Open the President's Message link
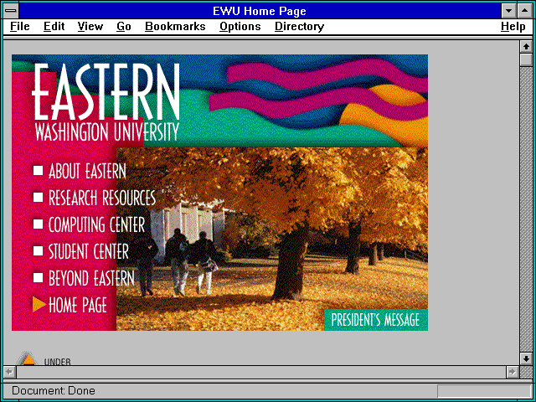Screen dimensions: 536x402 pos(375,320)
